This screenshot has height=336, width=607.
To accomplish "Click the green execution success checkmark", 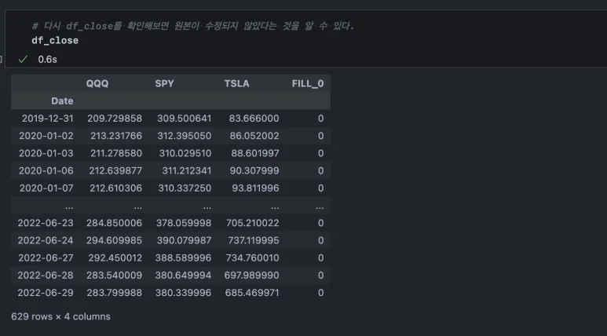I will pyautogui.click(x=23, y=59).
